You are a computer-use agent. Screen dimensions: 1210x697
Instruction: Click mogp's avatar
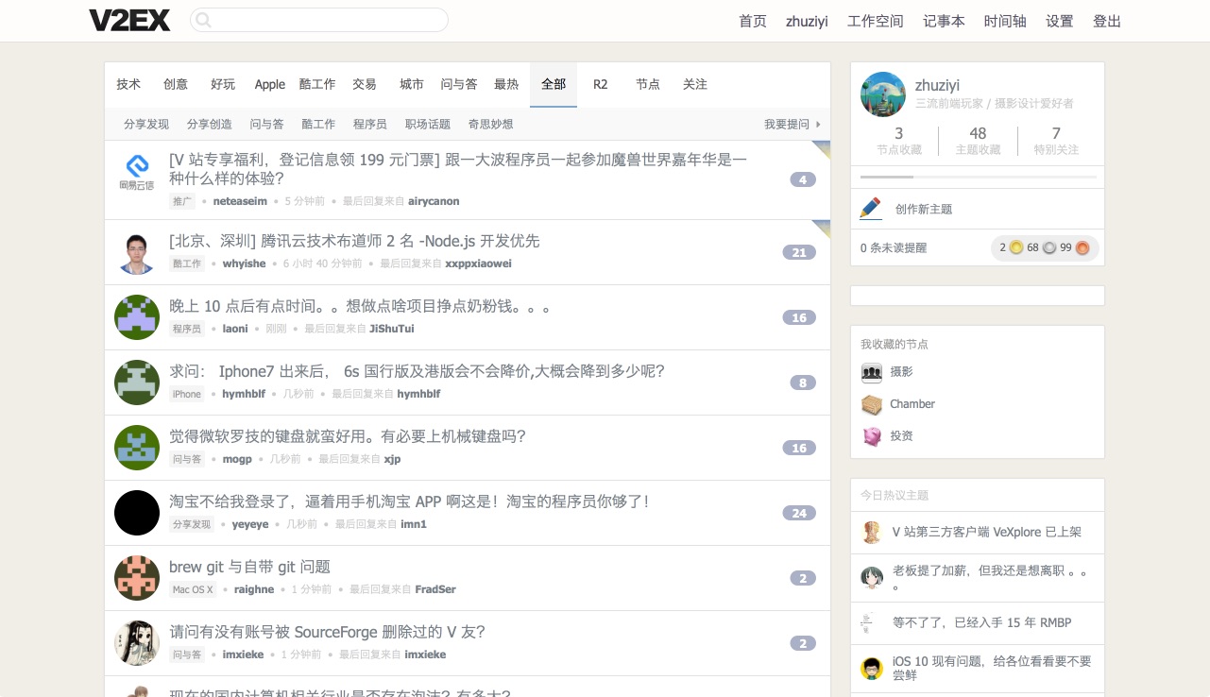137,448
